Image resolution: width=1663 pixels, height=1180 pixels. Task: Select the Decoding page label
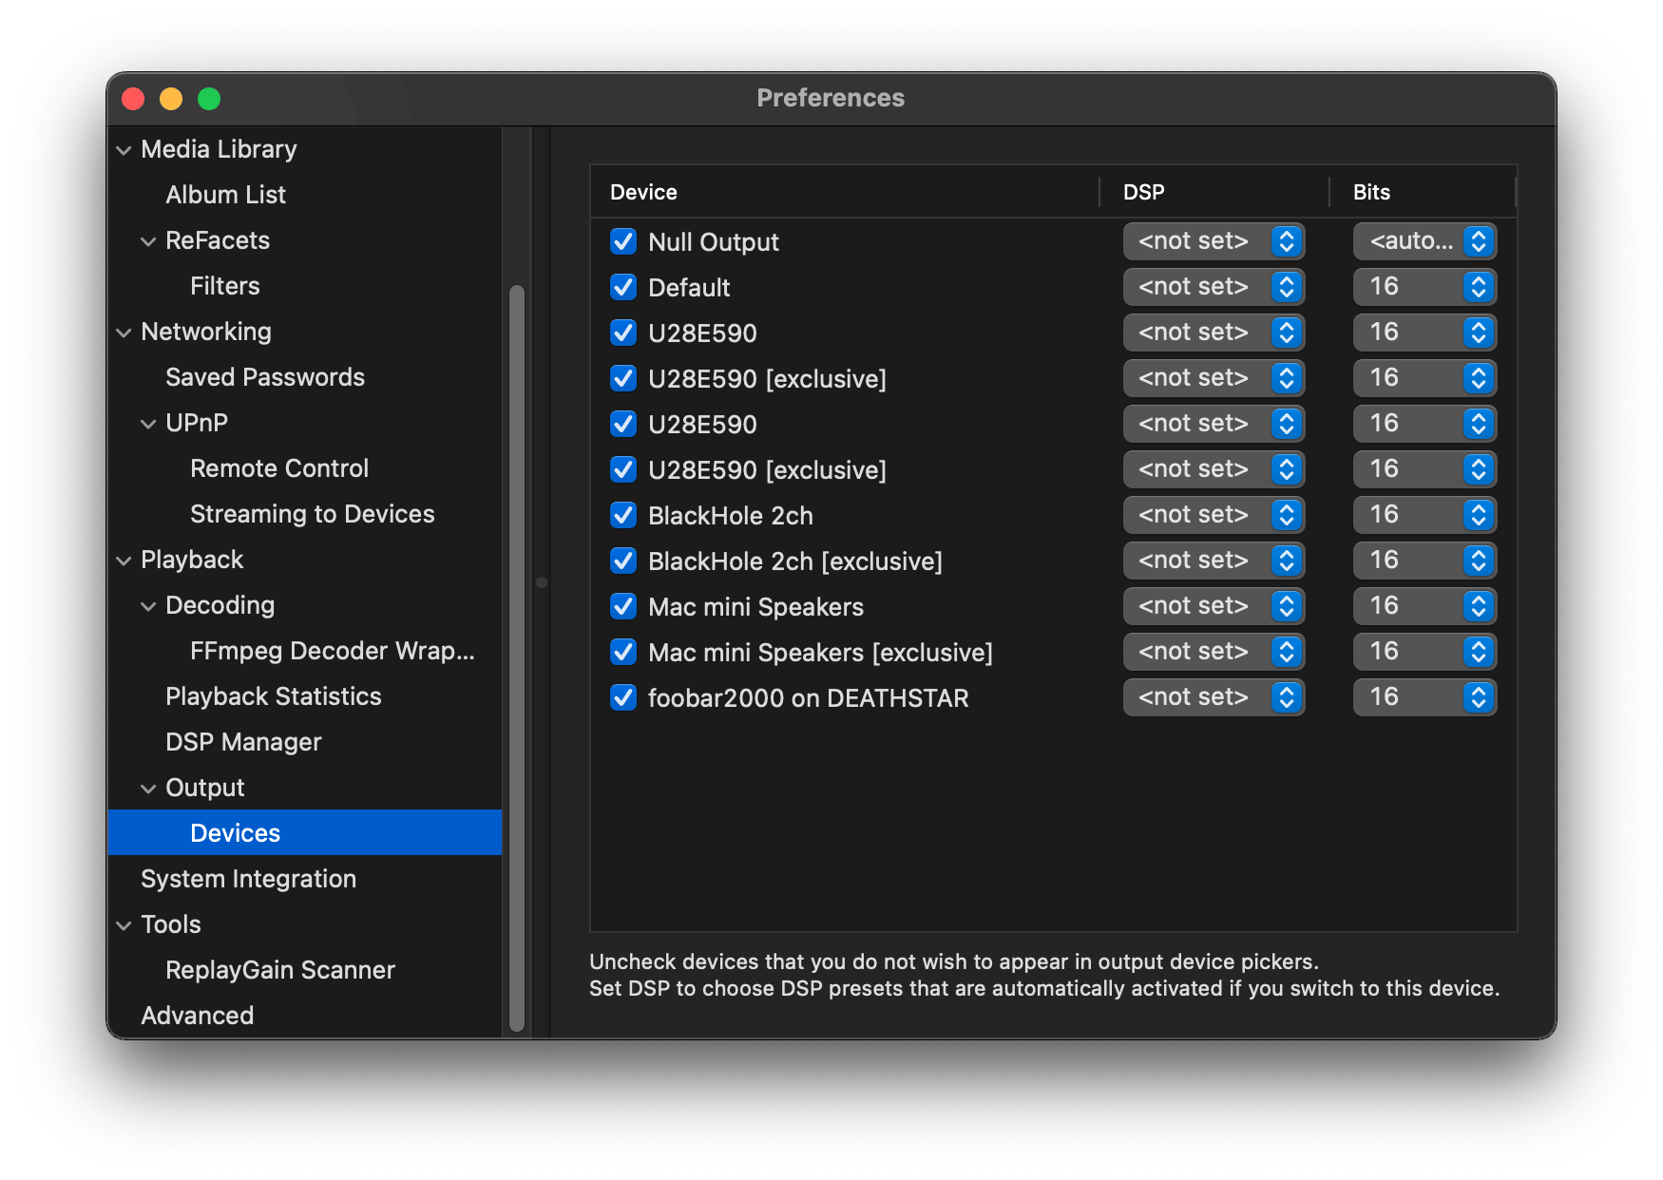point(220,605)
